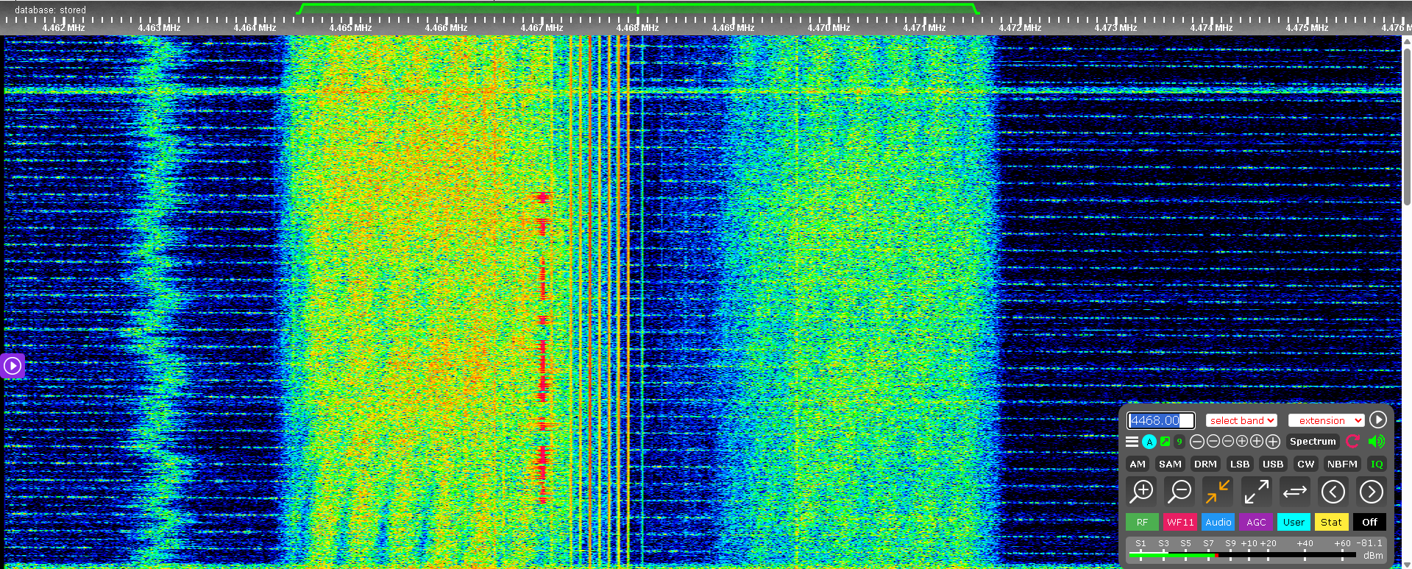This screenshot has height=569, width=1412.
Task: Click the smallest frequency step-up plus circle
Action: coord(1242,441)
